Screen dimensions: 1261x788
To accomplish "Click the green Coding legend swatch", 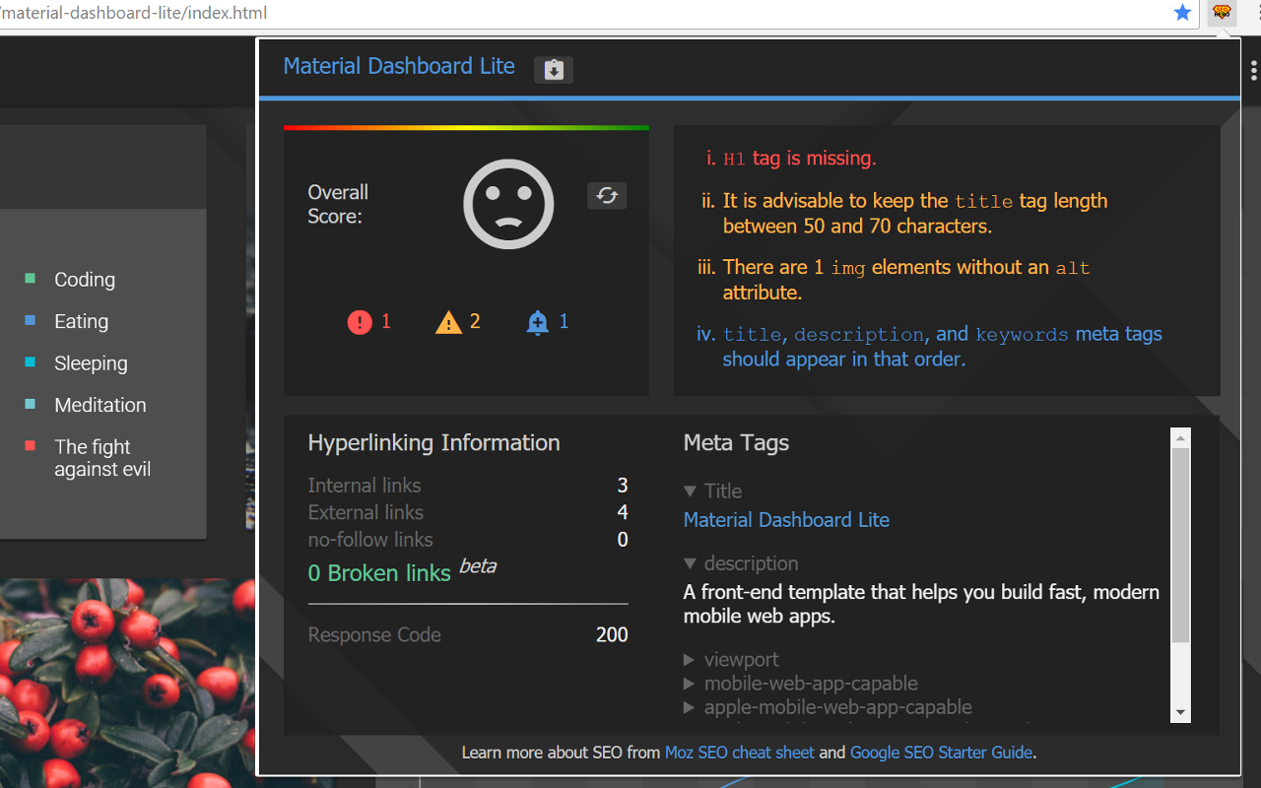I will 31,279.
